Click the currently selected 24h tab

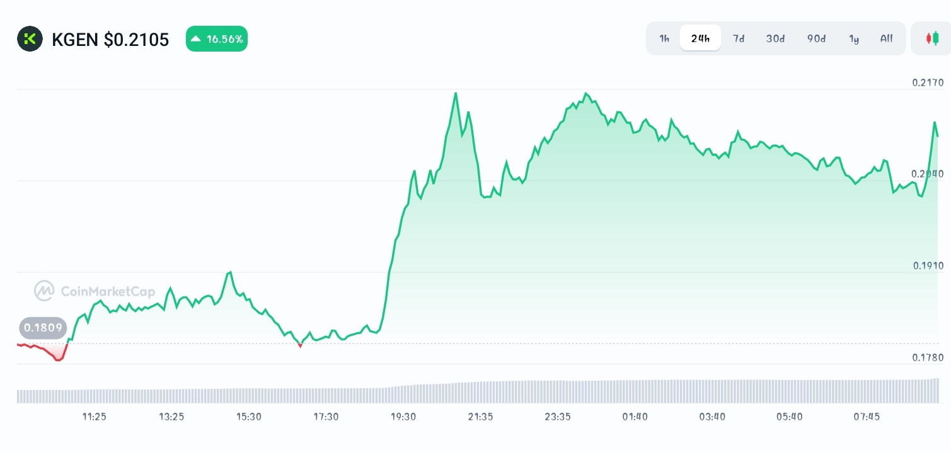[700, 38]
